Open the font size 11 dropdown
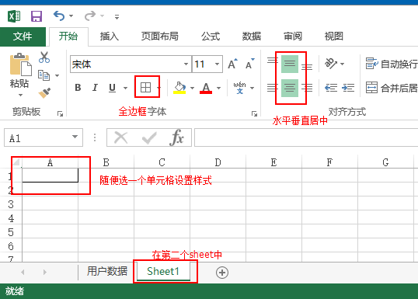 pos(217,64)
